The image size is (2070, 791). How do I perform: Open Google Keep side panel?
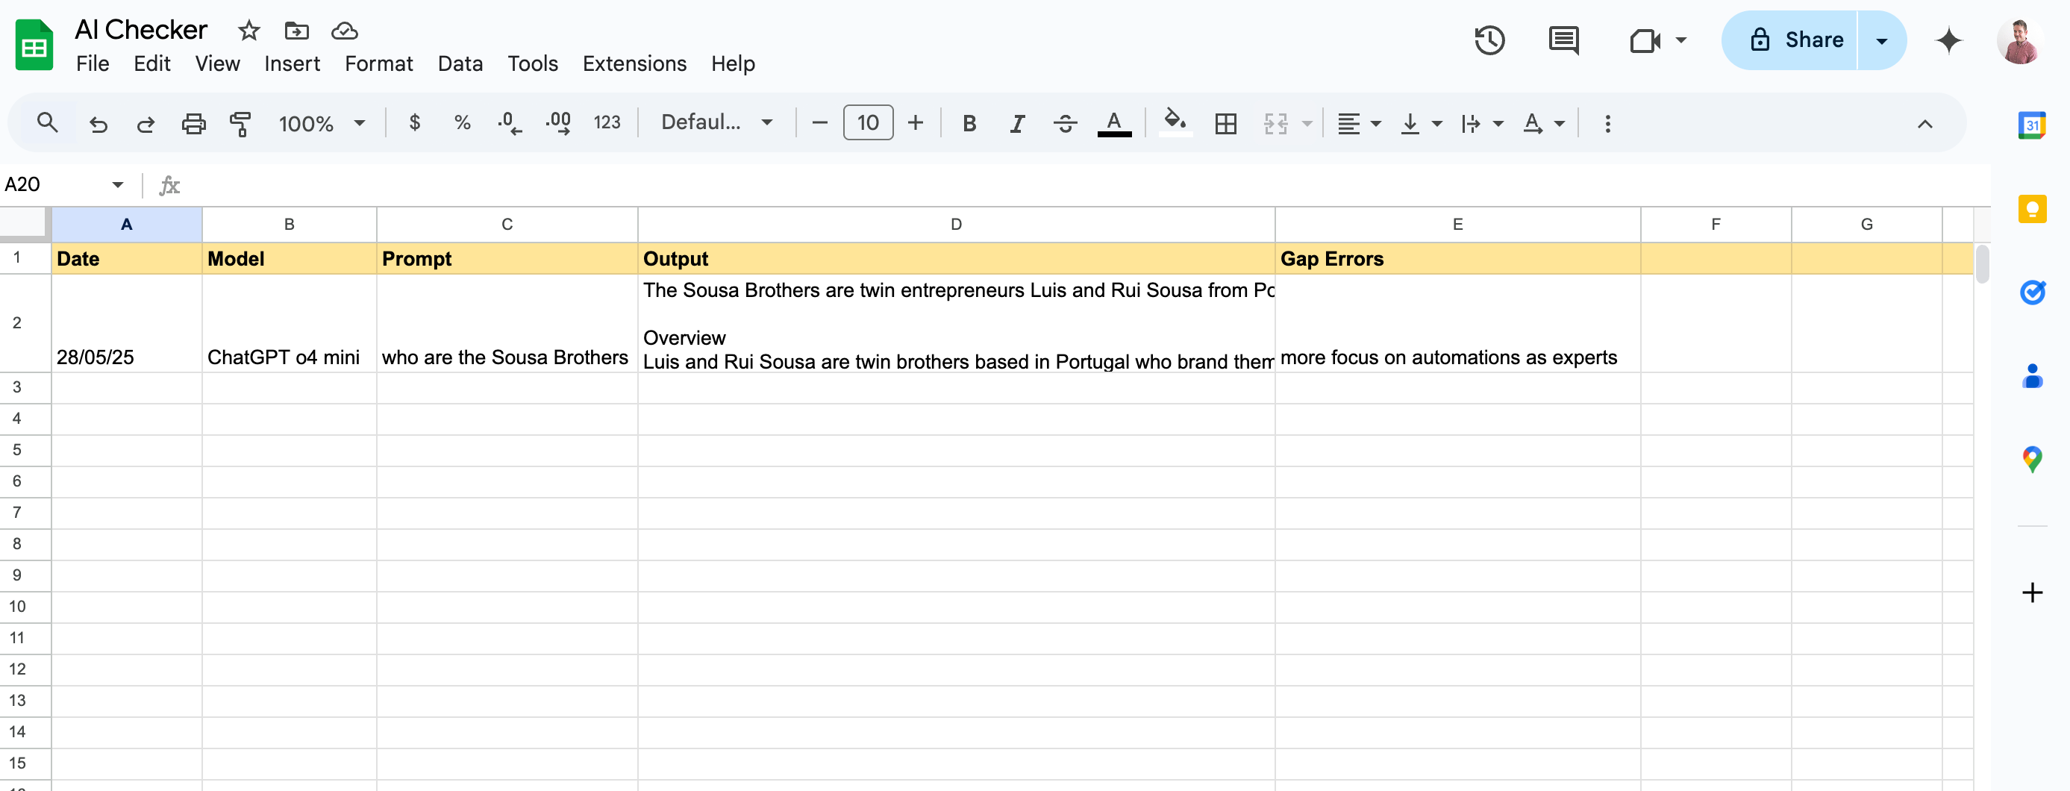point(2031,209)
